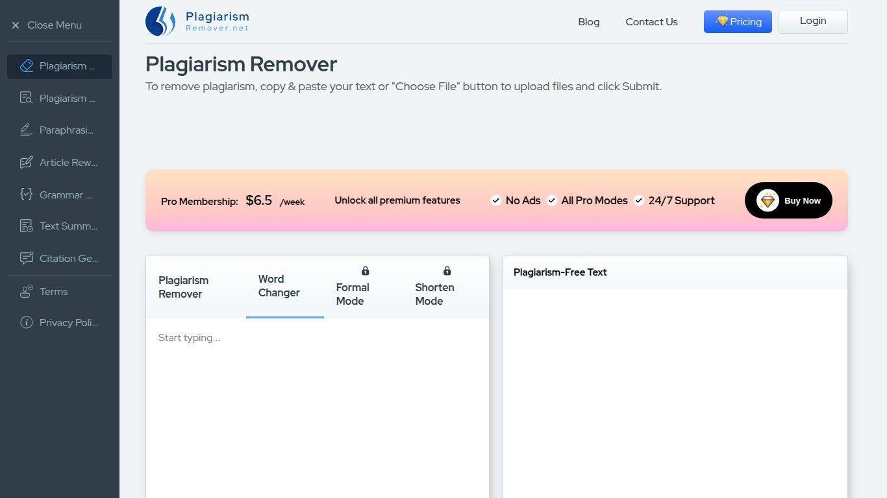This screenshot has height=498, width=887.
Task: Click the lock icon above Shorten Mode
Action: click(447, 271)
